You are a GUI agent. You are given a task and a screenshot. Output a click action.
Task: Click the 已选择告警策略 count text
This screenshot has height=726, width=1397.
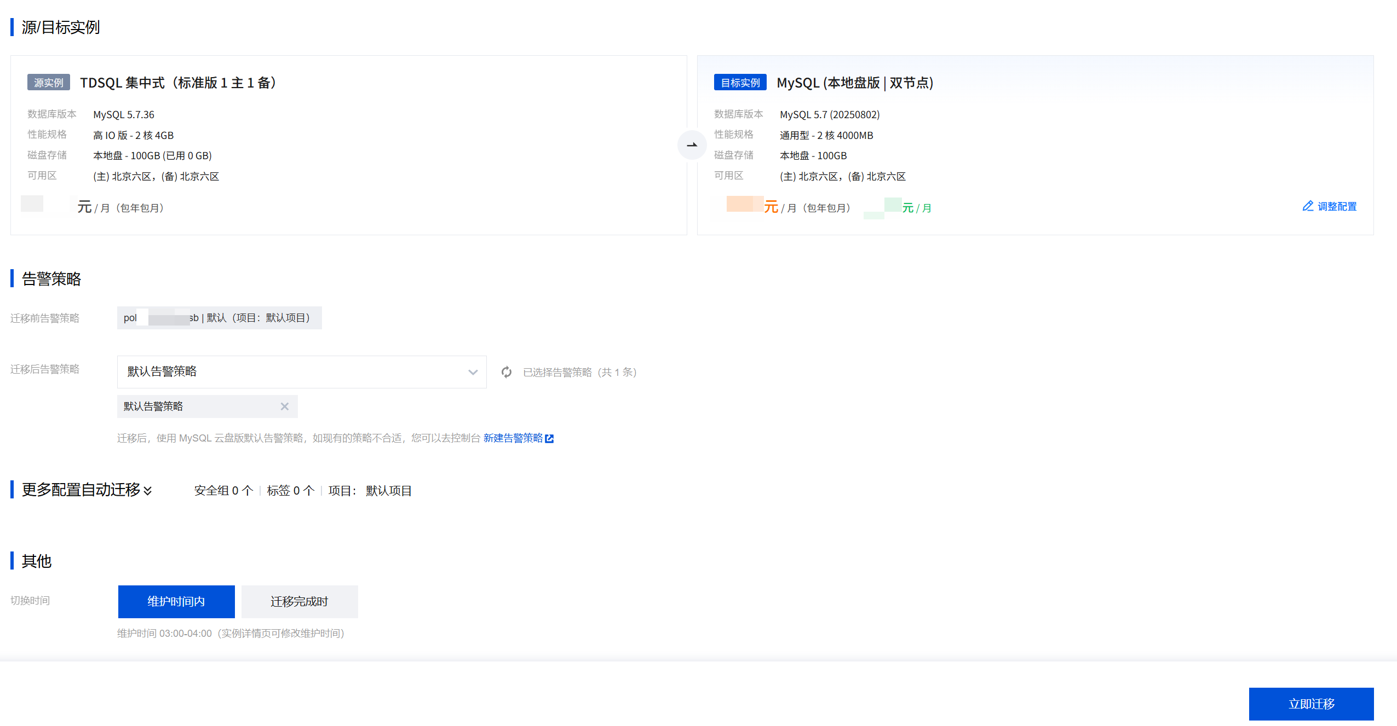pos(579,373)
